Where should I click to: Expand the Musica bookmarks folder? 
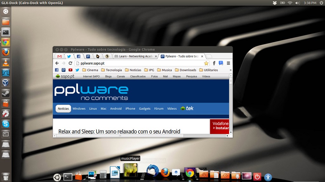tap(165, 70)
